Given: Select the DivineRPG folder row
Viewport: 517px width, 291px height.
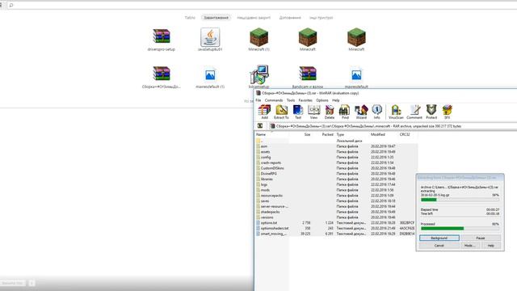Looking at the screenshot, I should (x=336, y=174).
